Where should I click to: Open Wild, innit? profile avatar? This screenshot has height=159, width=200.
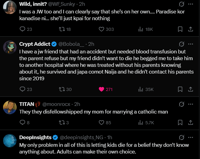(10, 7)
